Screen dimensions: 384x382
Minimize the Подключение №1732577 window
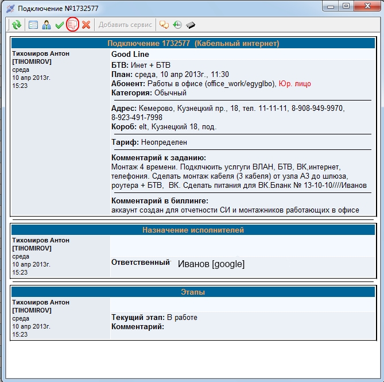pyautogui.click(x=331, y=6)
